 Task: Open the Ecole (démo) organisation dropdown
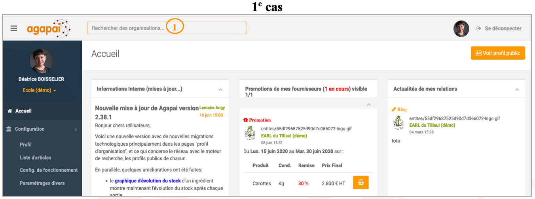coord(40,90)
